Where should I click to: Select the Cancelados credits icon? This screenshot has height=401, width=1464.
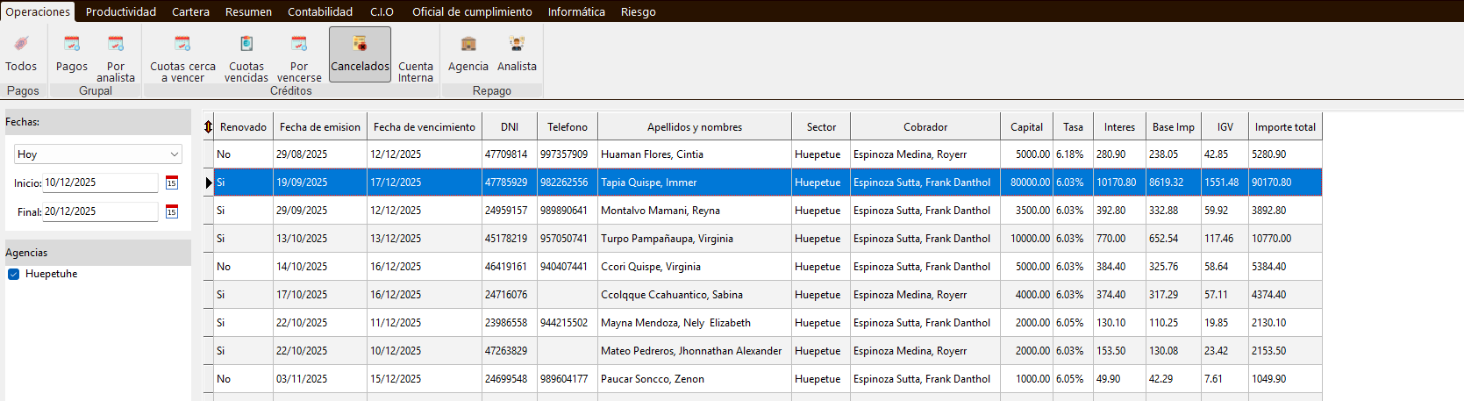click(x=360, y=54)
